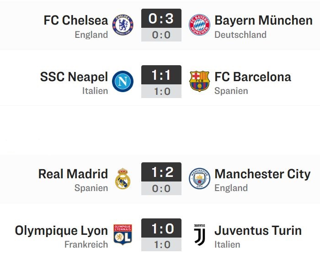Click the FC Chelsea club crest
320x259 pixels.
tap(123, 25)
